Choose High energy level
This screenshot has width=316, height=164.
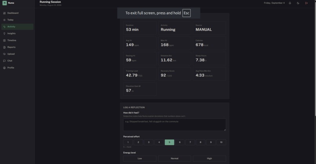(x=209, y=159)
